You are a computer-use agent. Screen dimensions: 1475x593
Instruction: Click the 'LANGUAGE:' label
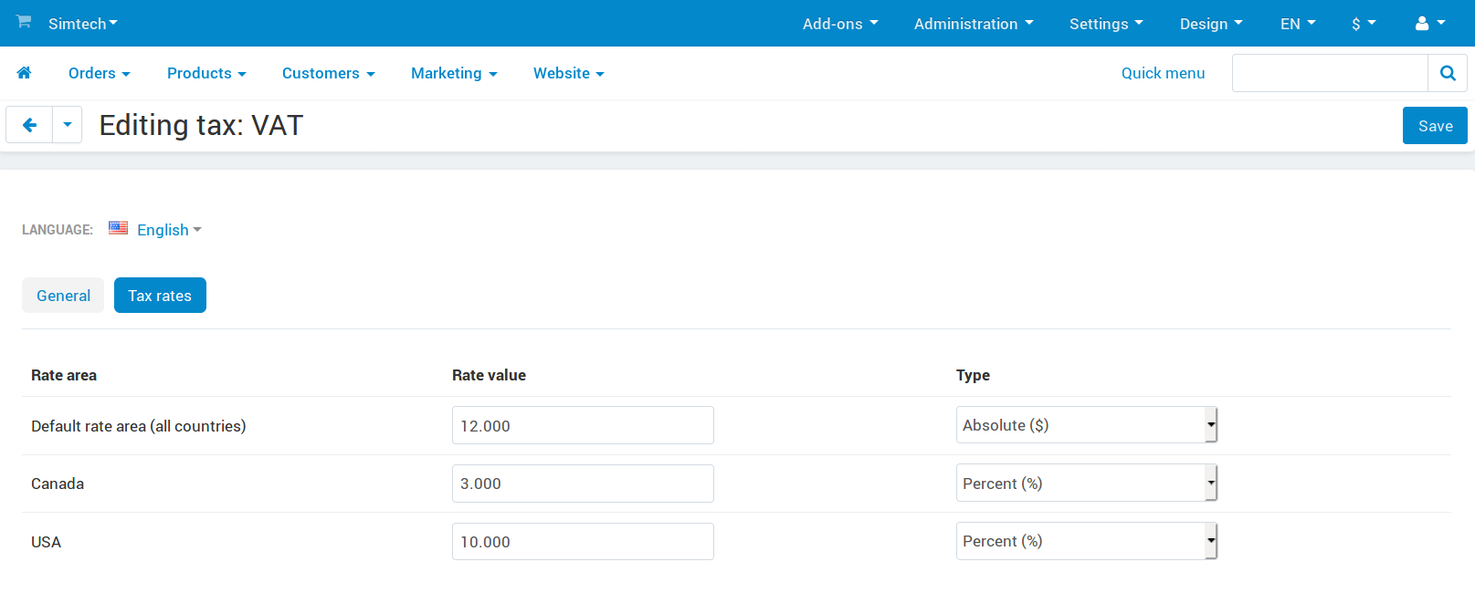coord(58,230)
